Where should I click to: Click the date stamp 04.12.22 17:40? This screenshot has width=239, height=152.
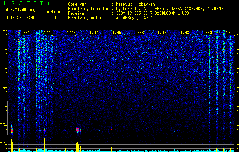19,17
